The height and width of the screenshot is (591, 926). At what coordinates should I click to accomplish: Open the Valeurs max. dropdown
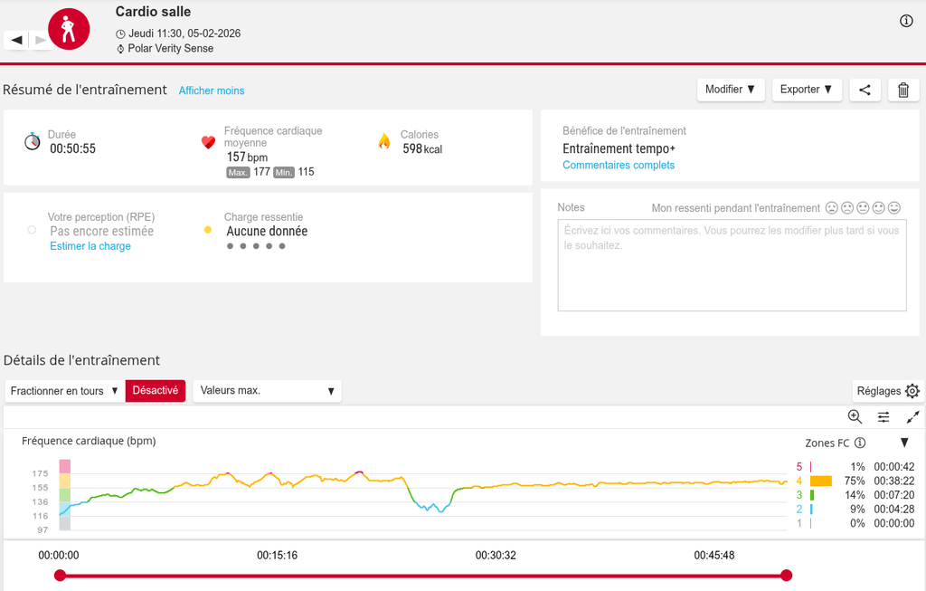(x=268, y=391)
